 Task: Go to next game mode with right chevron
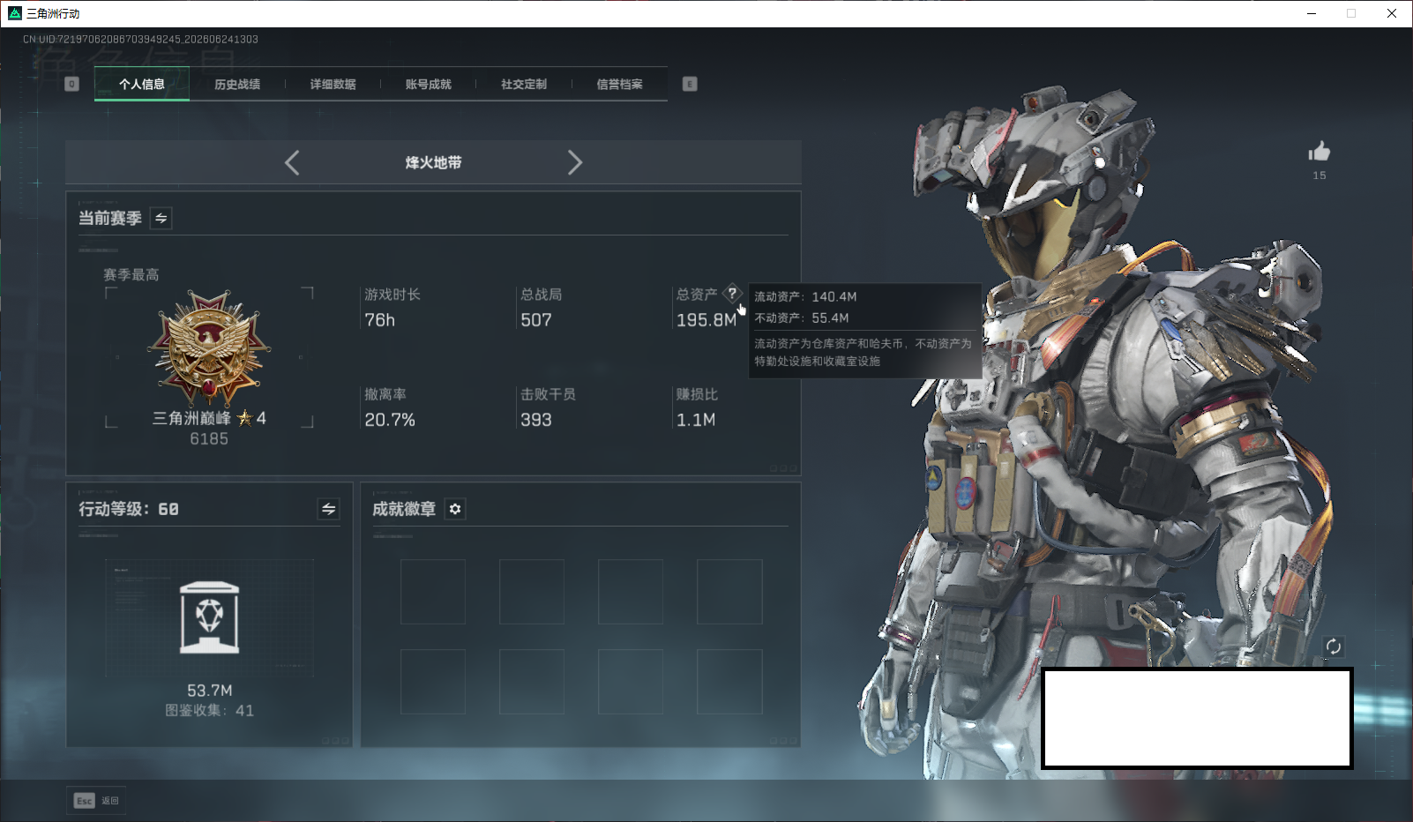click(x=574, y=162)
